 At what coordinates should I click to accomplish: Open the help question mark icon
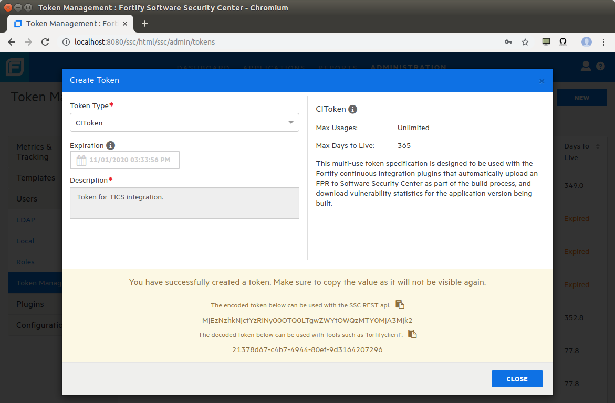600,66
